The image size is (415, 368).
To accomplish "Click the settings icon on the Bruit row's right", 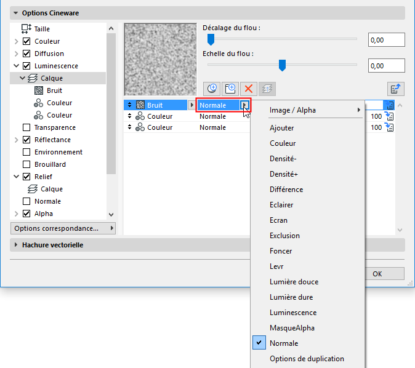I will click(389, 105).
